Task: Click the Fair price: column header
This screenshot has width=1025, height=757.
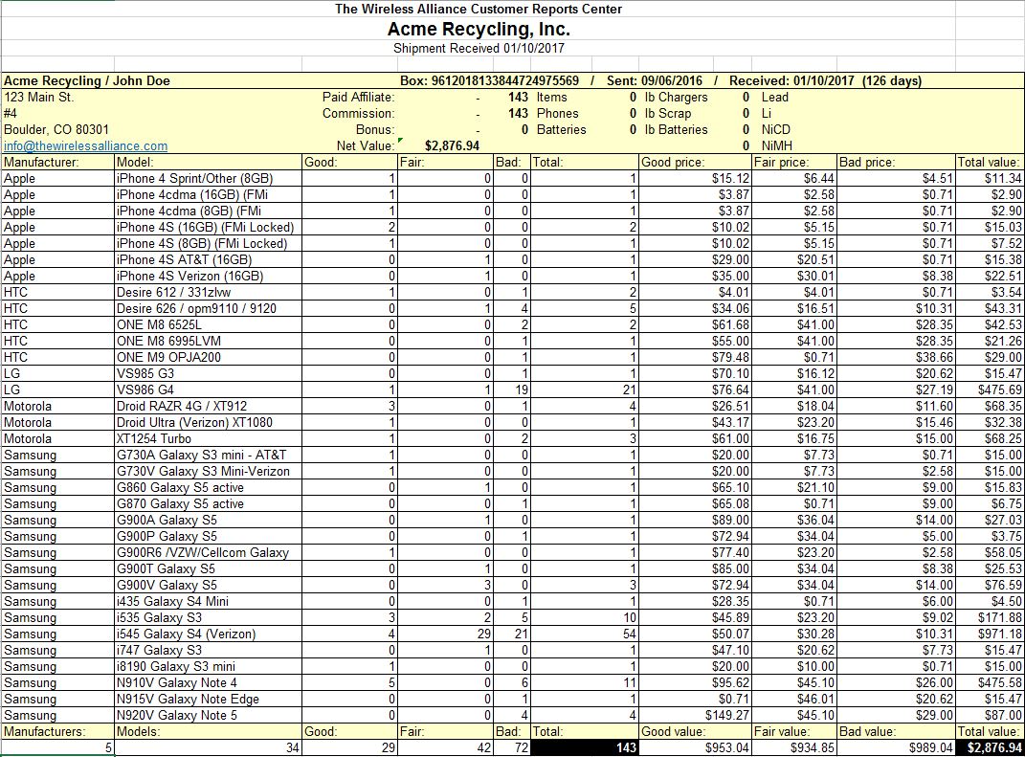Action: click(794, 162)
